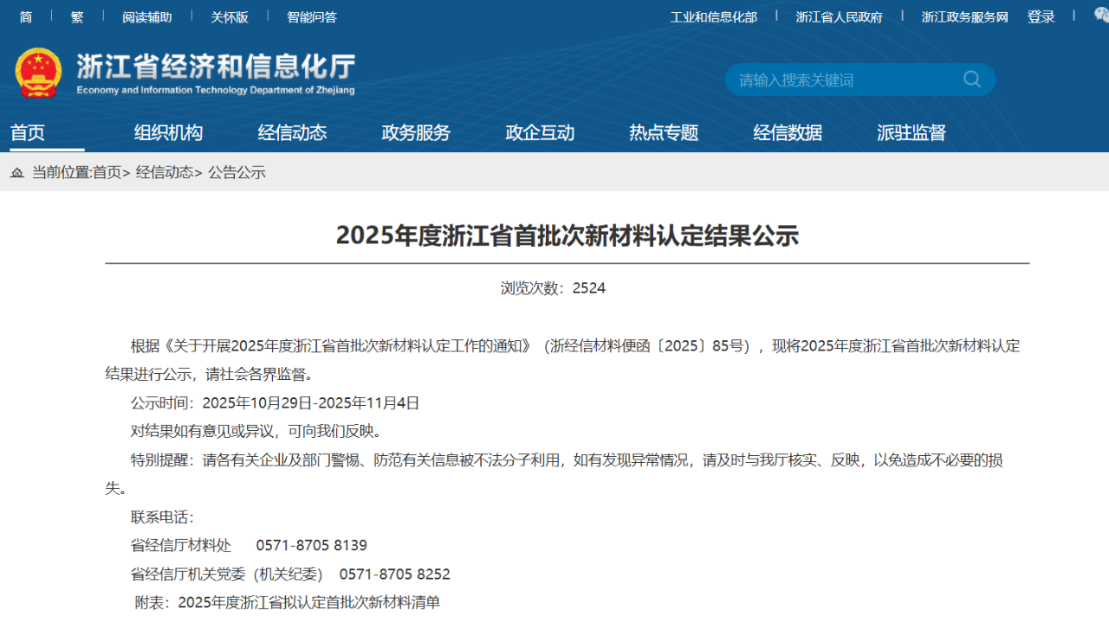This screenshot has height=617, width=1109.
Task: Enable 关怀版 care mode
Action: click(230, 17)
